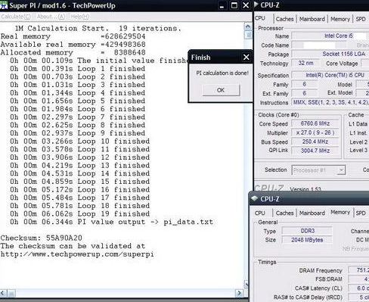This screenshot has height=302, width=369.
Task: Click the Technology value 32 nm
Action: pyautogui.click(x=305, y=63)
